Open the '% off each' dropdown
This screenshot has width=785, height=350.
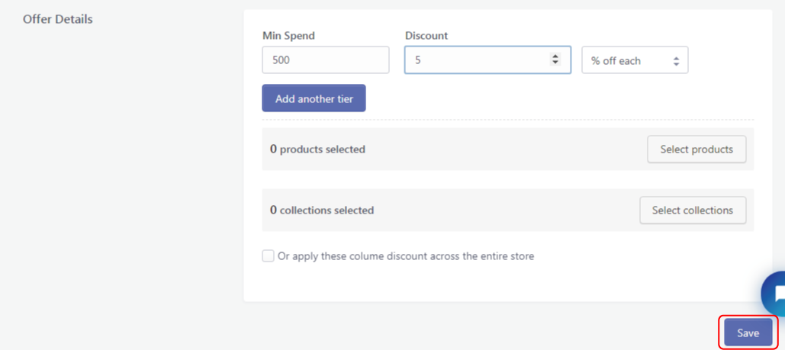pos(635,60)
